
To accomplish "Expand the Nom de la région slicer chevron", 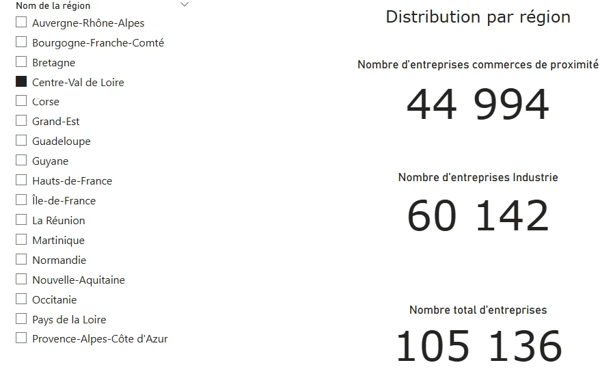I will pos(185,5).
